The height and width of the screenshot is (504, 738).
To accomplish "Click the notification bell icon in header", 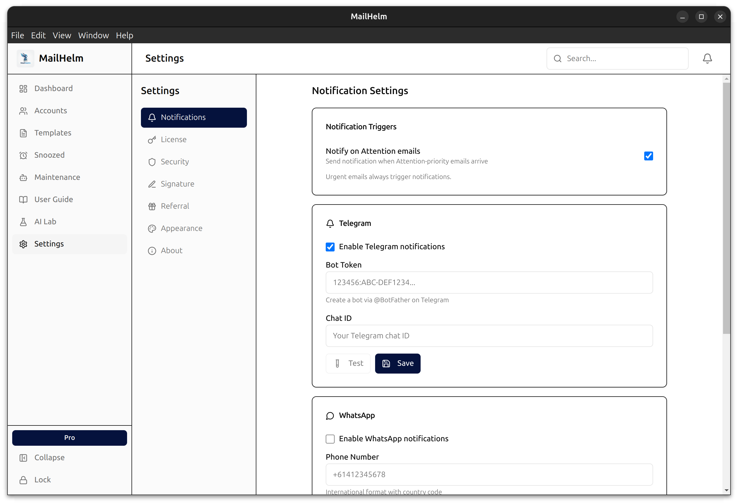I will tap(707, 59).
